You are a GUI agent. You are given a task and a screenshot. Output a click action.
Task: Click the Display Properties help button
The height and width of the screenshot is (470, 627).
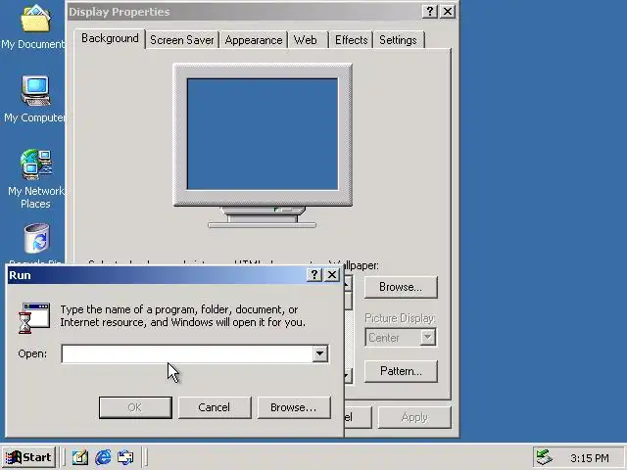pyautogui.click(x=430, y=12)
